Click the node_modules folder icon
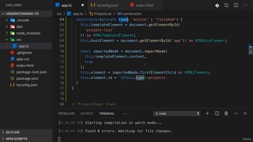Viewport: 253px width, 142px height. (12, 33)
